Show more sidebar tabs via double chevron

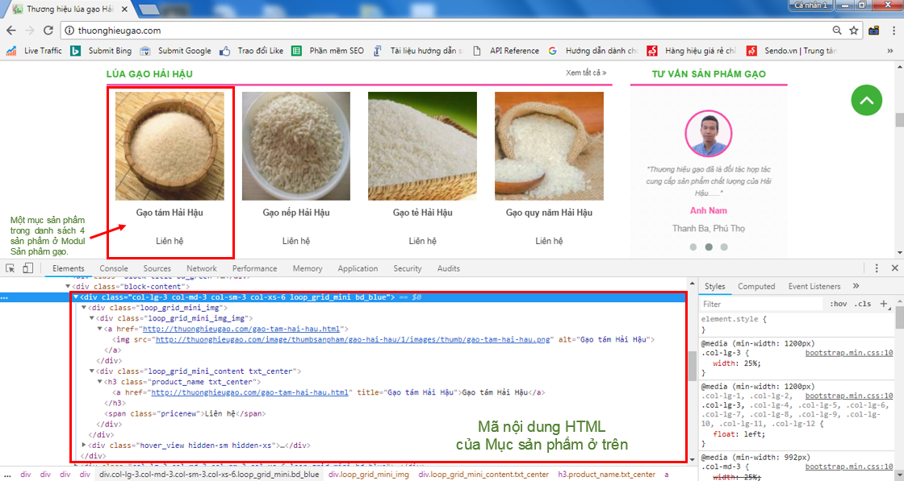click(x=856, y=286)
